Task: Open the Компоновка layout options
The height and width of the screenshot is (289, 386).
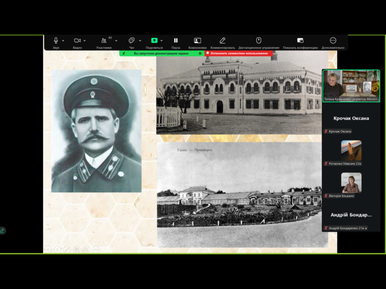Action: (x=197, y=41)
